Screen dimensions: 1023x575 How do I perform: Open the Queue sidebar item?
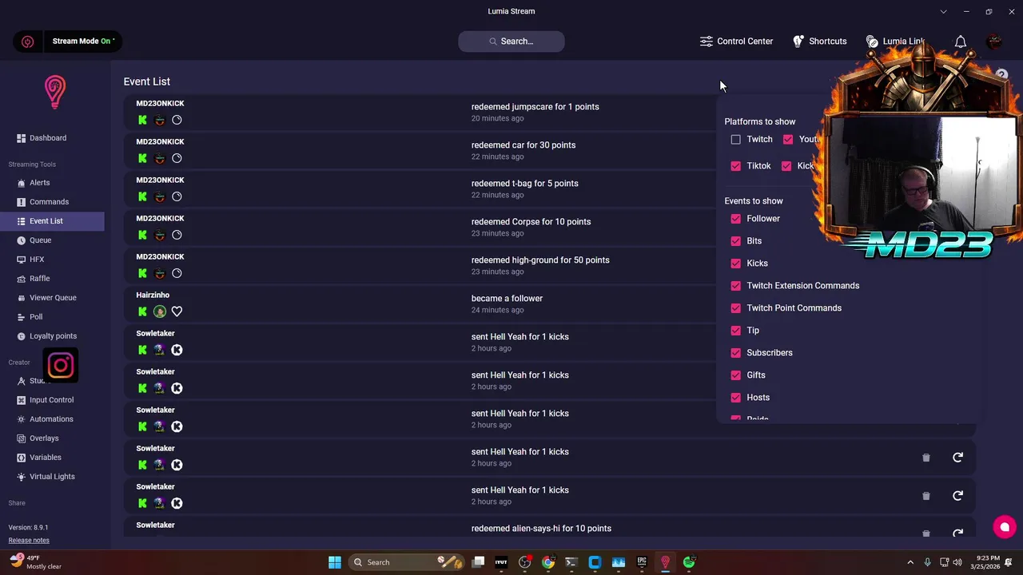52,240
